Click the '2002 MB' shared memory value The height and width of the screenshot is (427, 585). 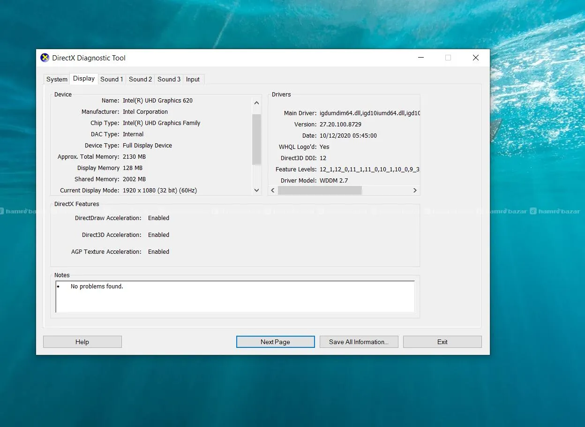coord(134,179)
